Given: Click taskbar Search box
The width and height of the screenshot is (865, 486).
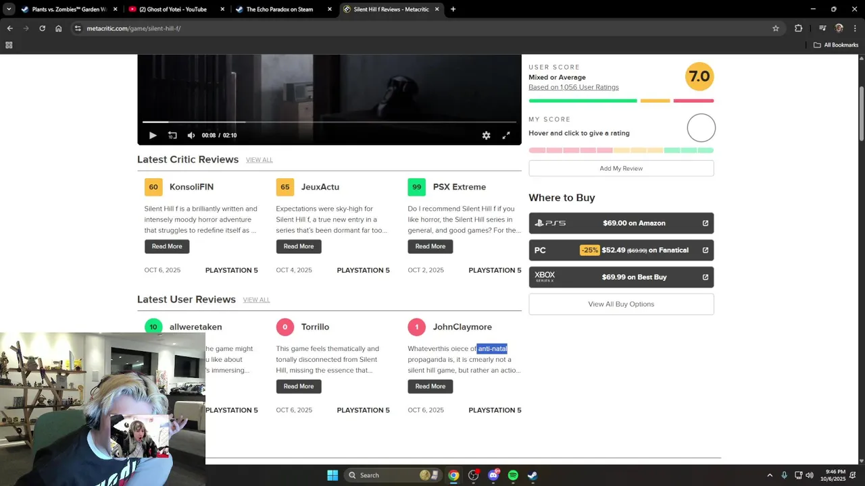Looking at the screenshot, I should coord(394,475).
